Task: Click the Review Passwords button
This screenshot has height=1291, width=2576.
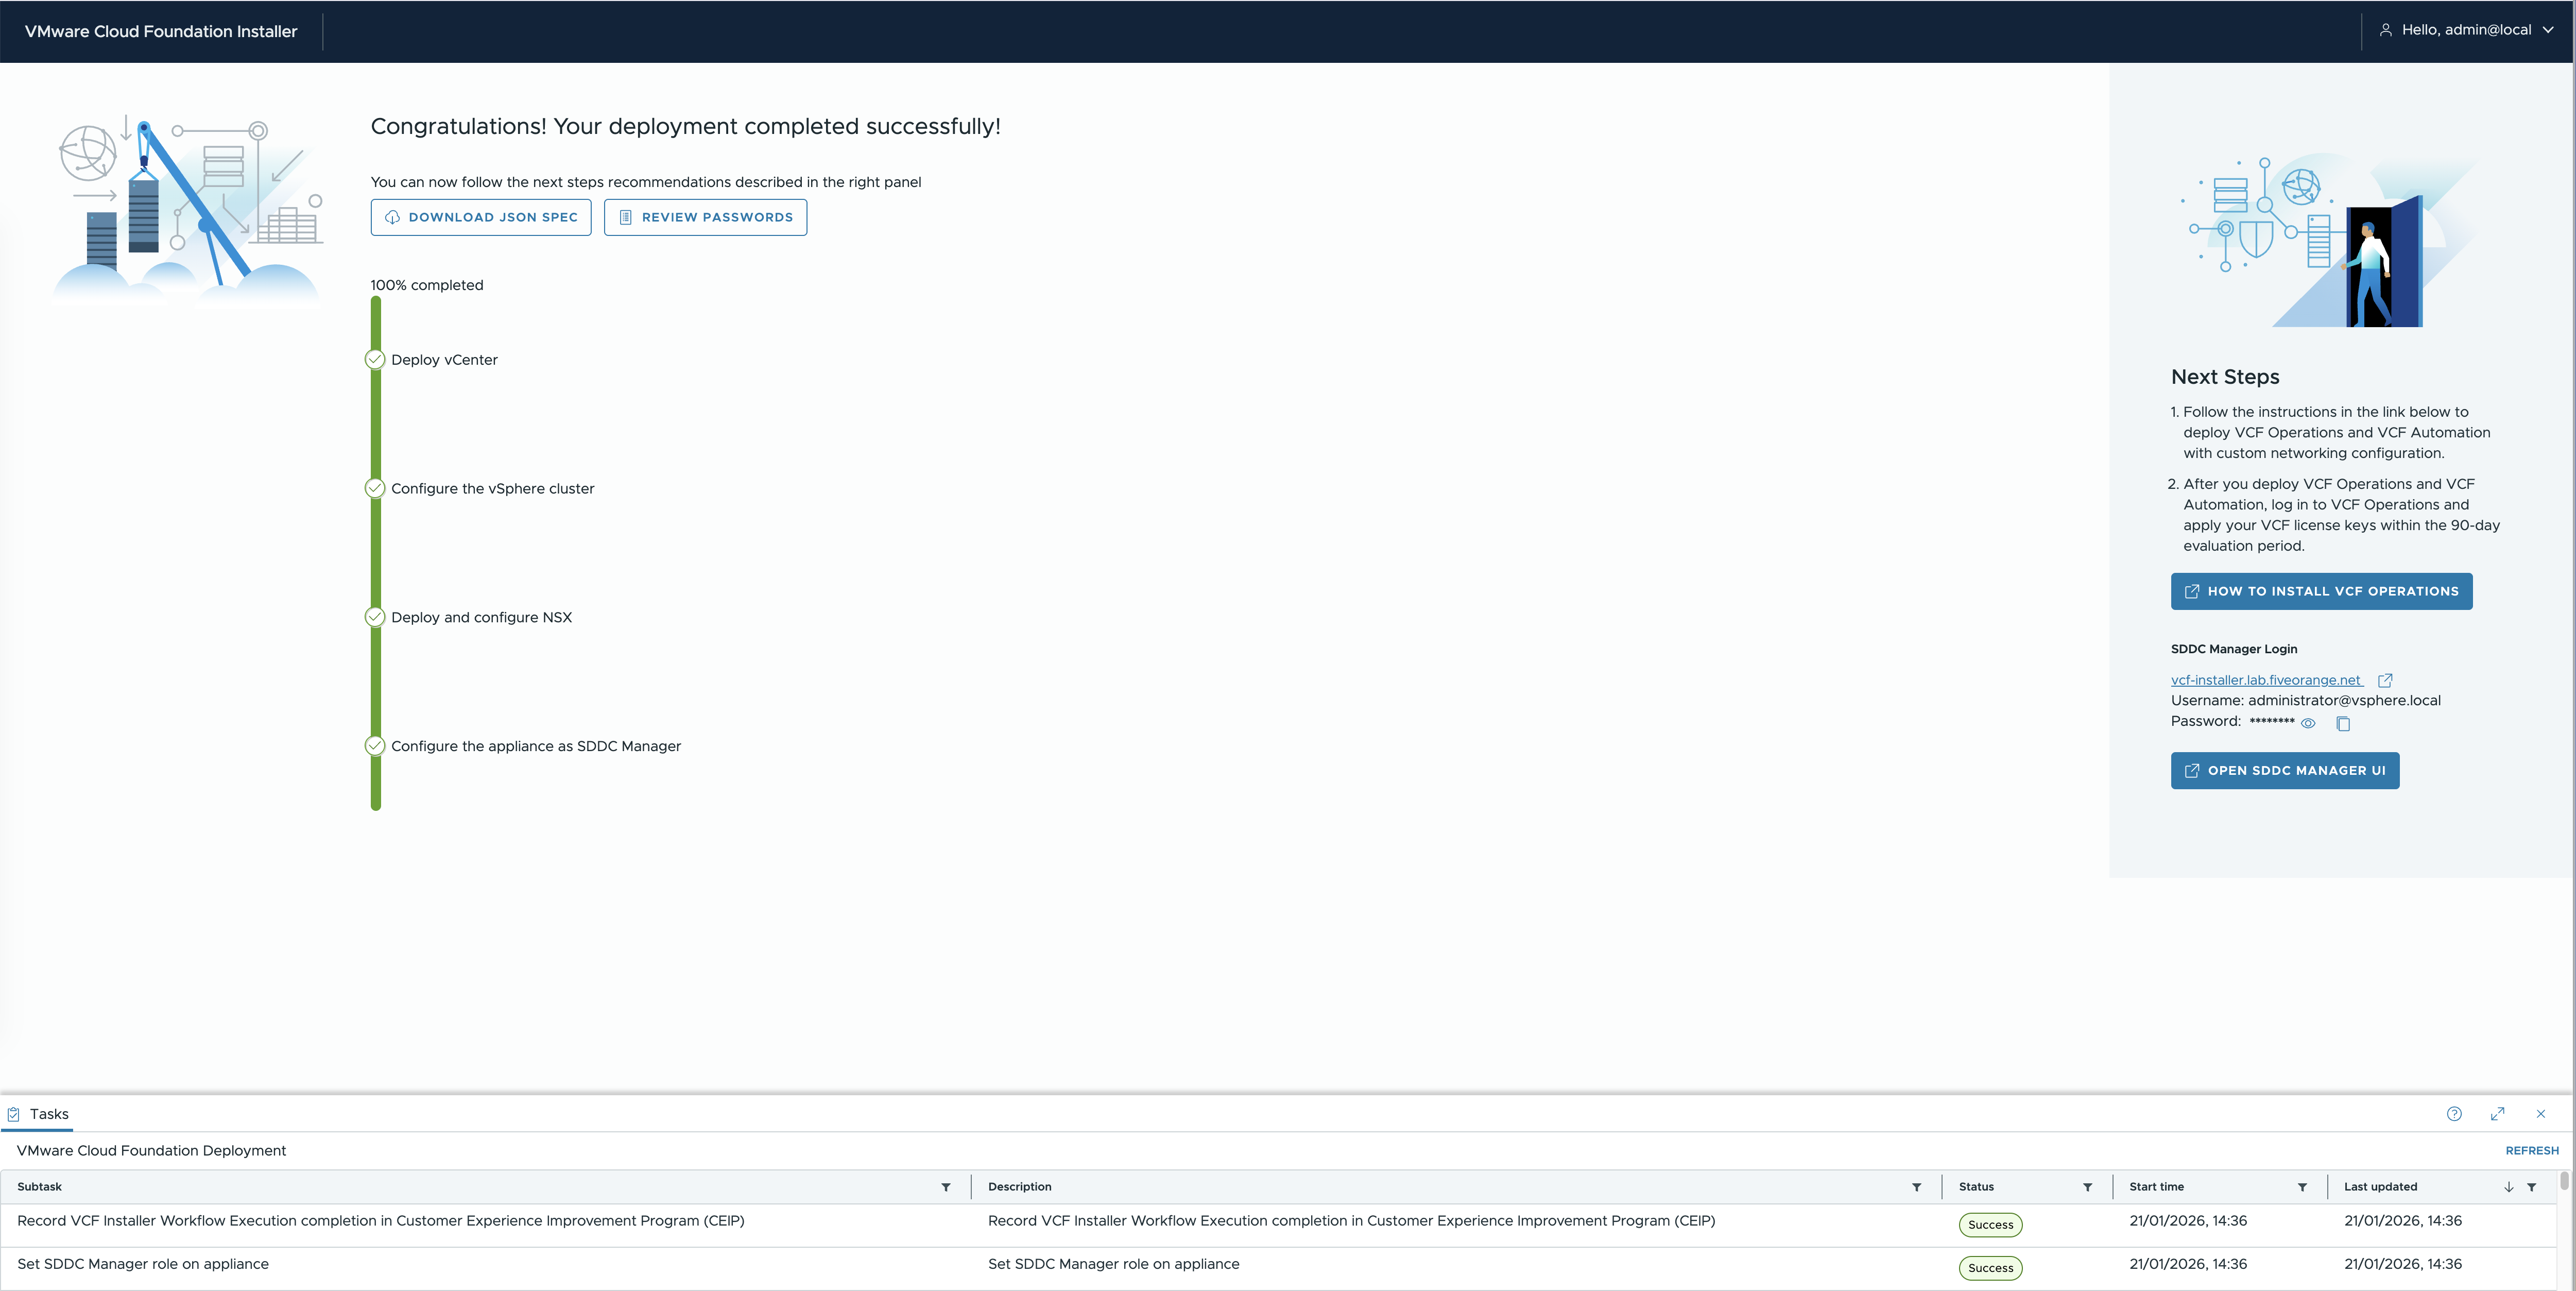Action: point(705,217)
